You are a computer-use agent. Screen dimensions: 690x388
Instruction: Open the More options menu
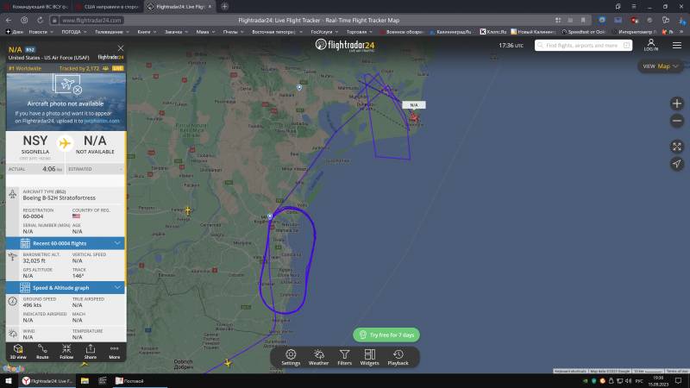pos(115,352)
